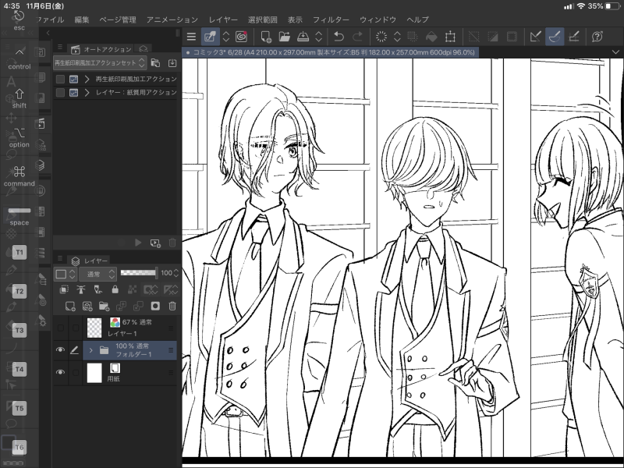The image size is (624, 468).
Task: Open フィルター menu
Action: click(331, 19)
